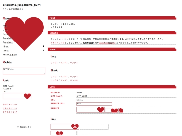This screenshot has height=136, width=182.
Task: Open the Top menu item
Action: coord(5,26)
